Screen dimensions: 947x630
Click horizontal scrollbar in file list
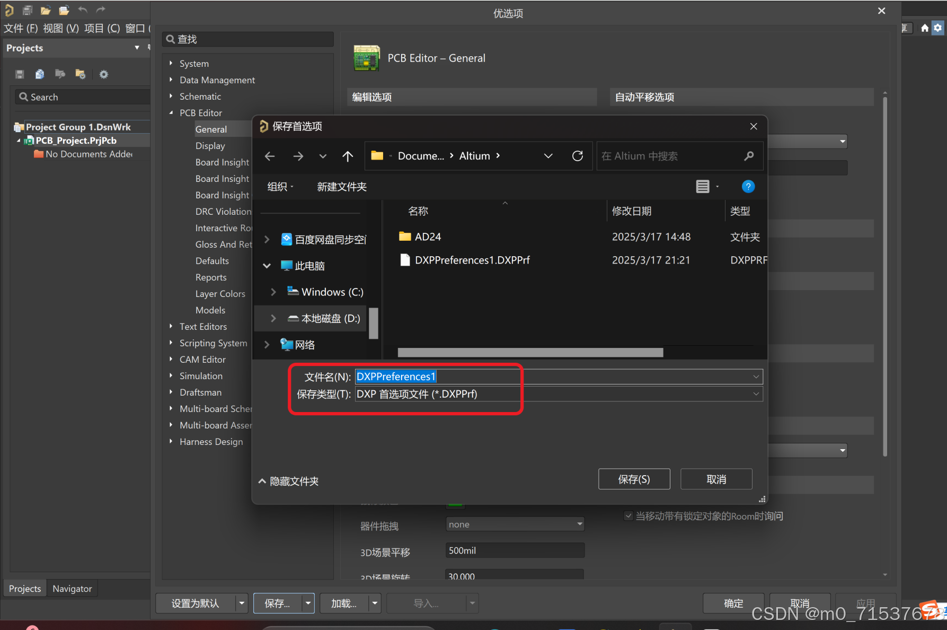click(530, 353)
